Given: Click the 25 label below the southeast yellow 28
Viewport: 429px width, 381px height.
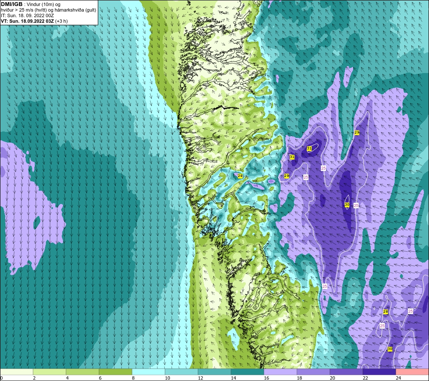Looking at the screenshot, I should [x=382, y=326].
